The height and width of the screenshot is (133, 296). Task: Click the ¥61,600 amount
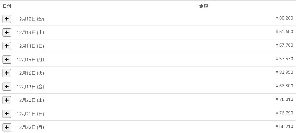pos(284,32)
